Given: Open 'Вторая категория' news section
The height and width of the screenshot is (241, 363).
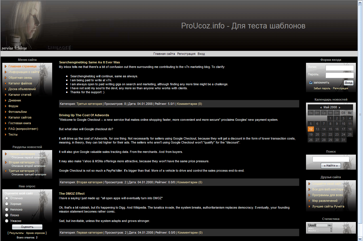Looking at the screenshot, I should tap(22, 162).
